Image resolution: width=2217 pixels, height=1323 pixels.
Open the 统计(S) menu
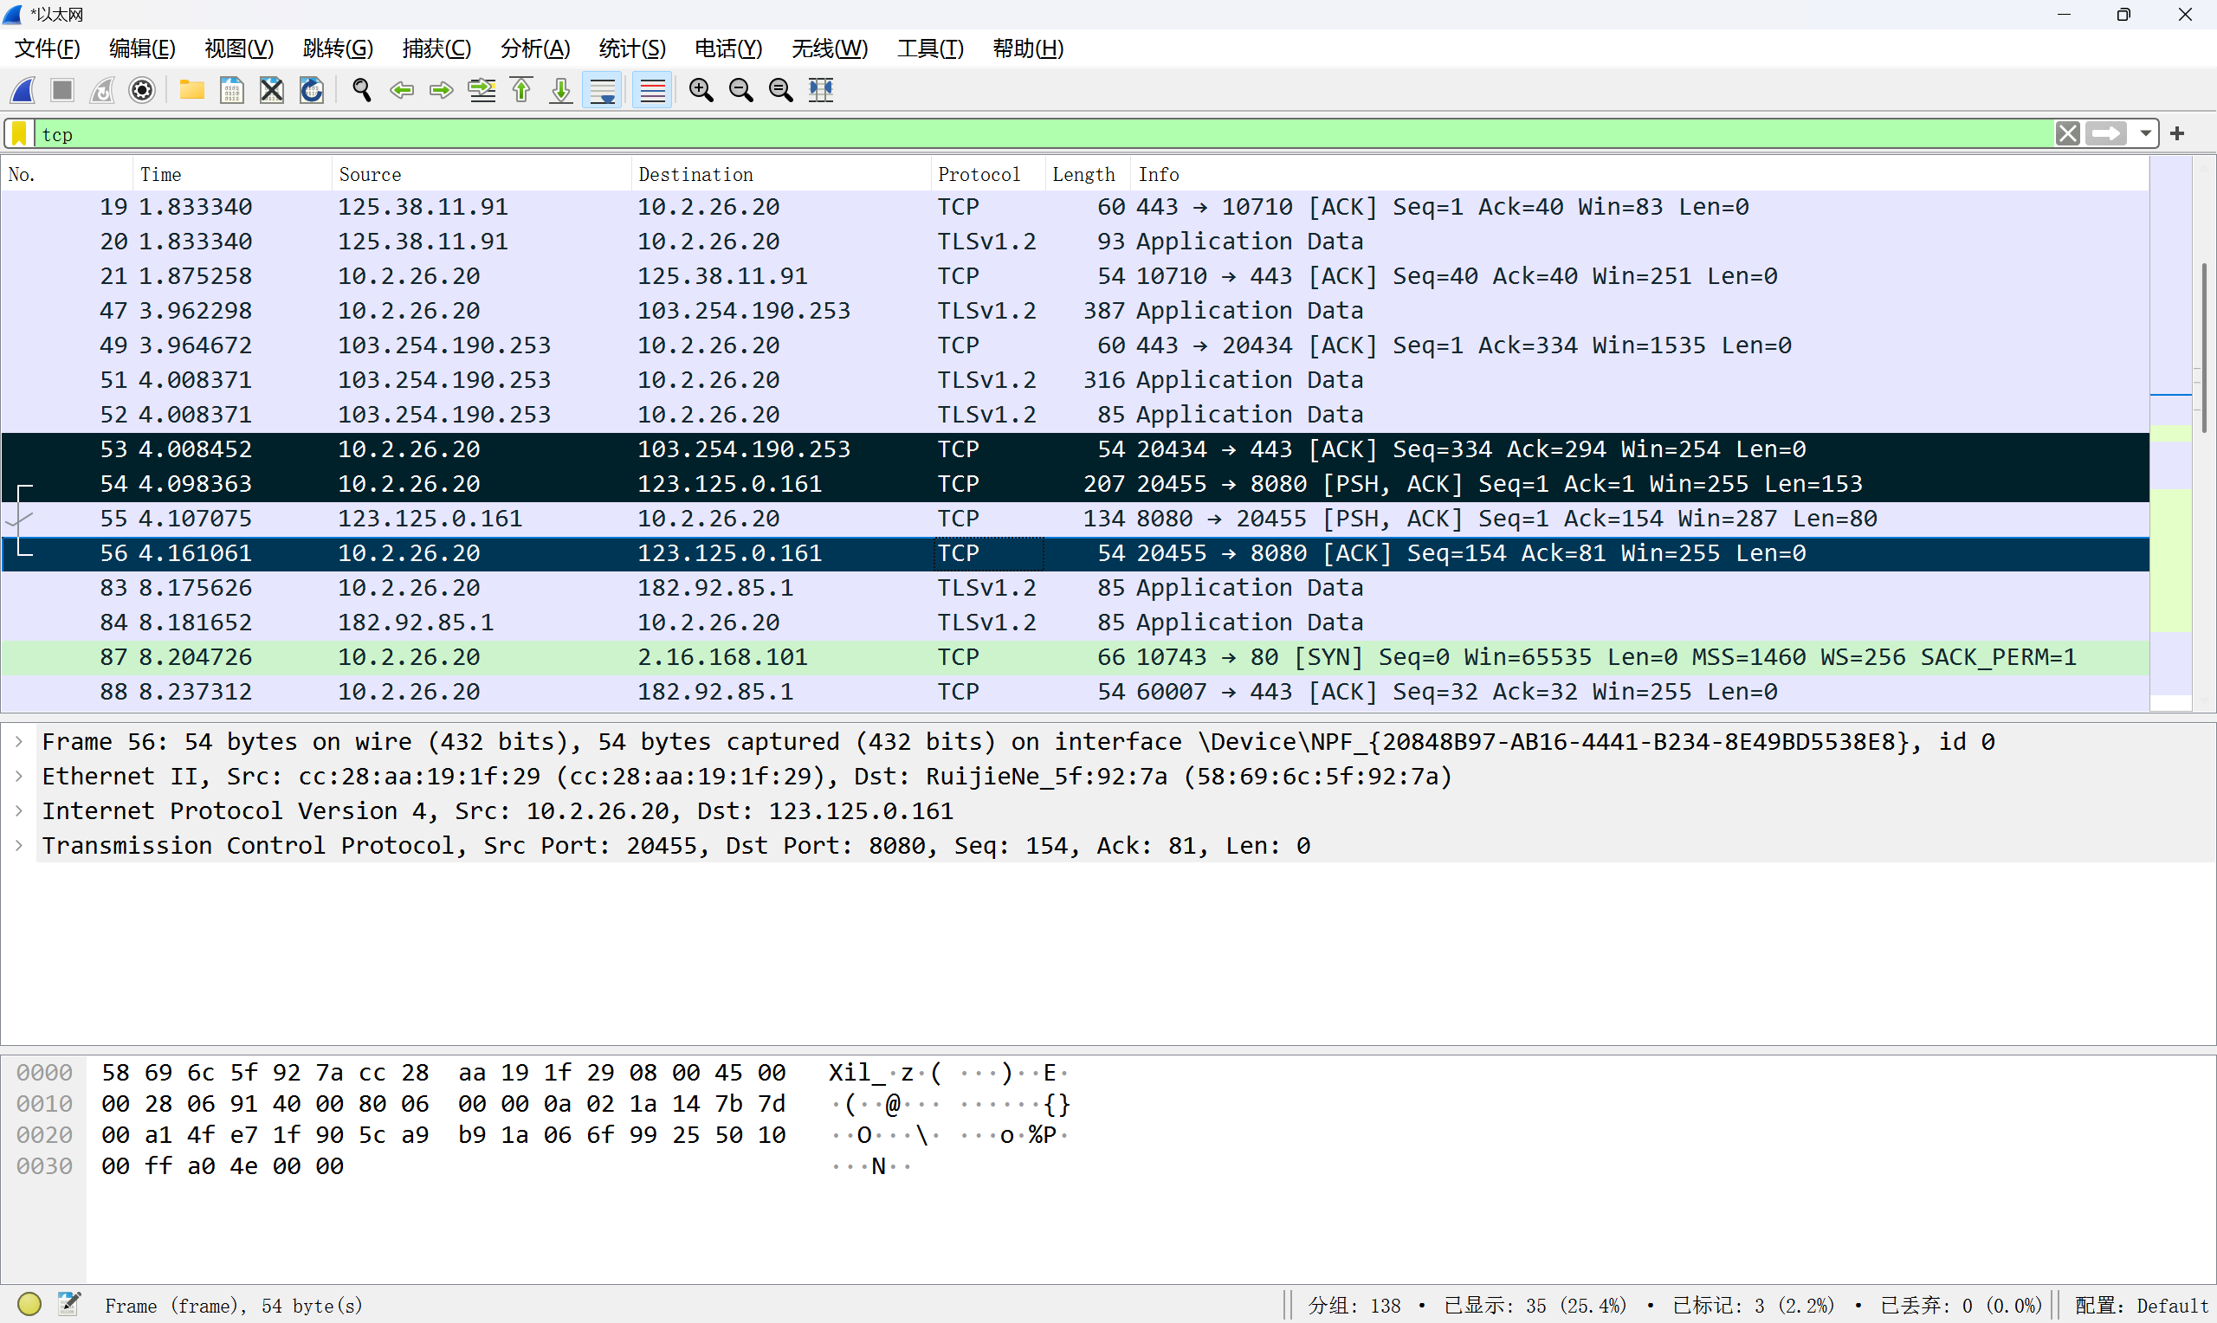point(631,48)
